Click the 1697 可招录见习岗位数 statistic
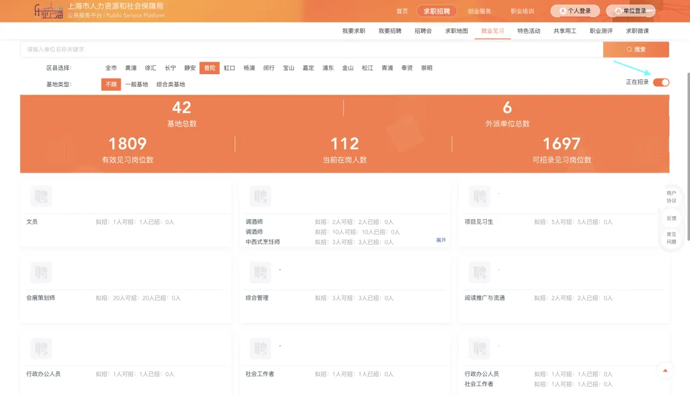The width and height of the screenshot is (690, 395). (x=562, y=150)
